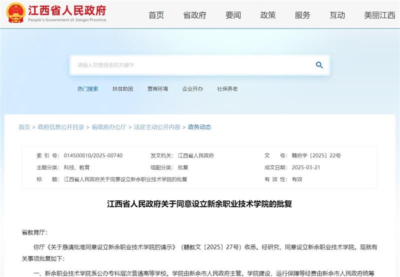Click the 社保养老 hot search link
Screen dimensions: 400x277
pyautogui.click(x=227, y=89)
